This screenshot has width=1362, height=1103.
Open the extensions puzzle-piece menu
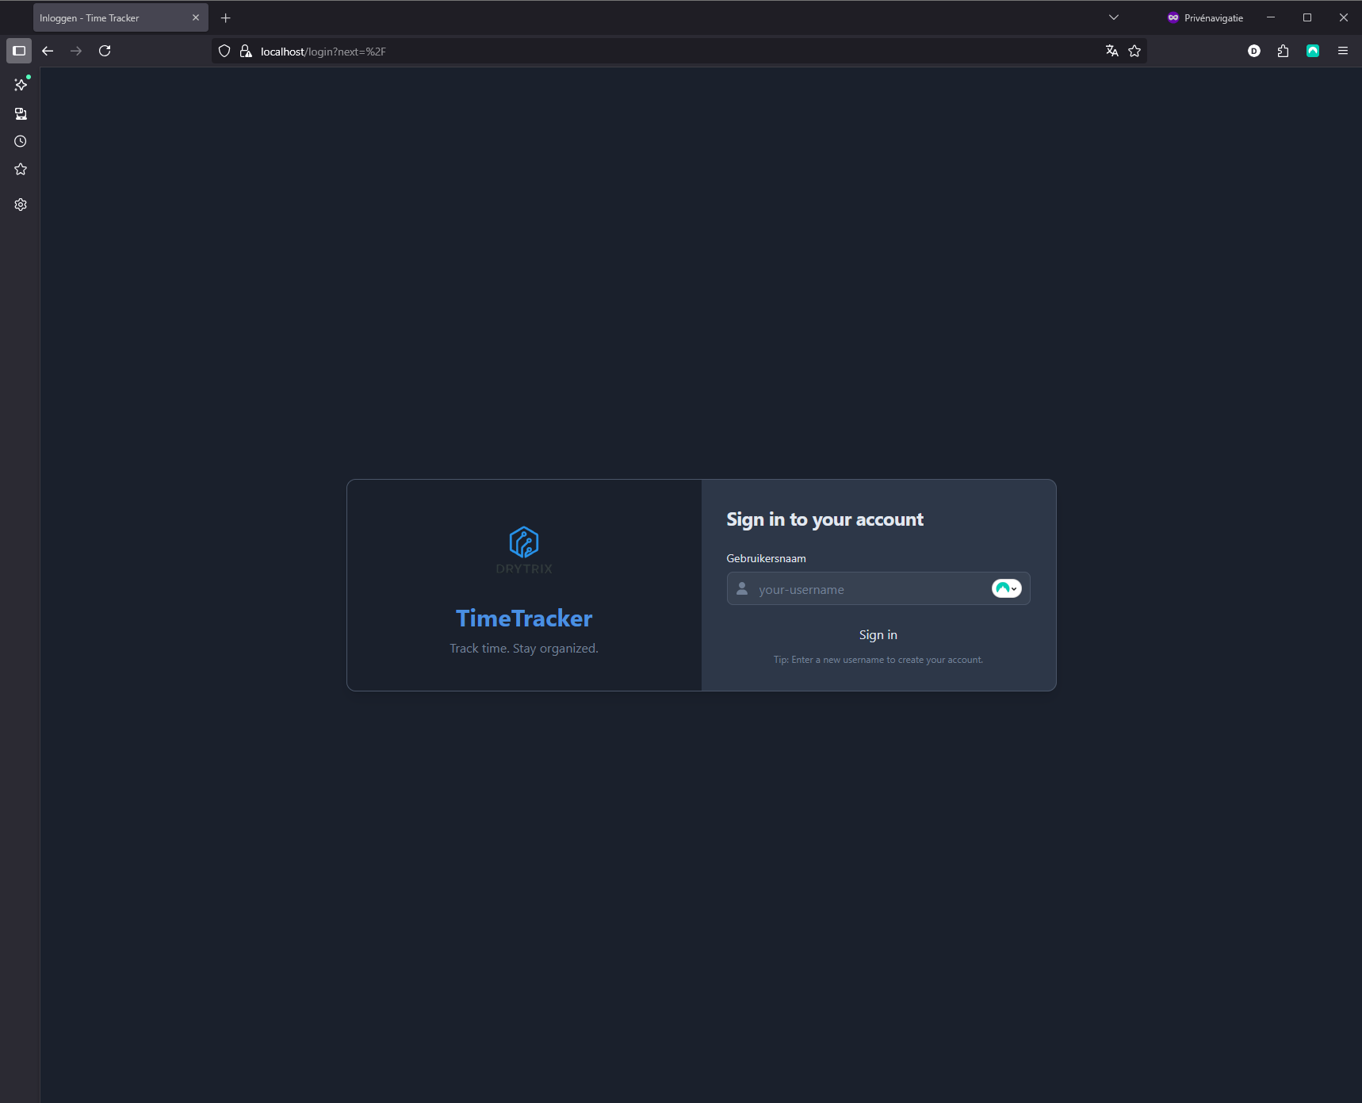pos(1283,50)
